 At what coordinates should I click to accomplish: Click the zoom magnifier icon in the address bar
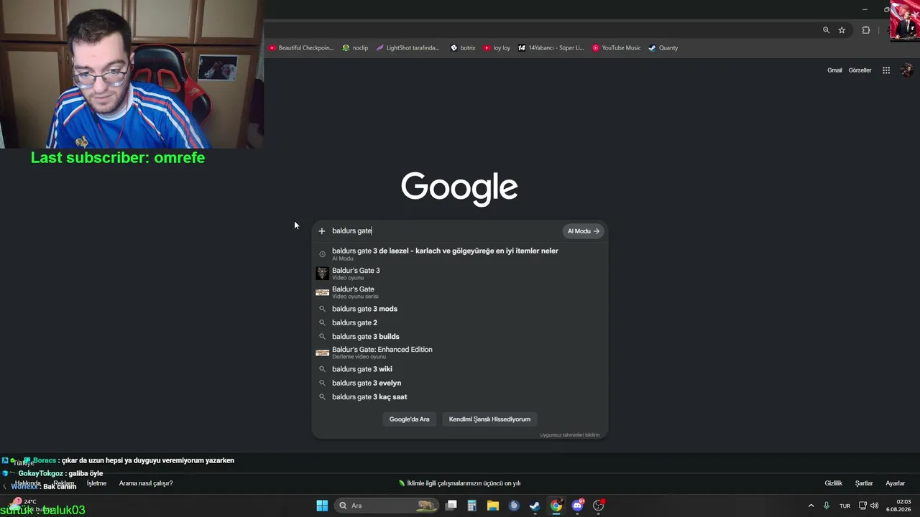826,30
